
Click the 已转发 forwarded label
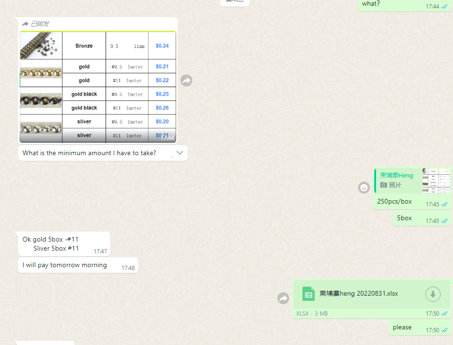coord(36,24)
